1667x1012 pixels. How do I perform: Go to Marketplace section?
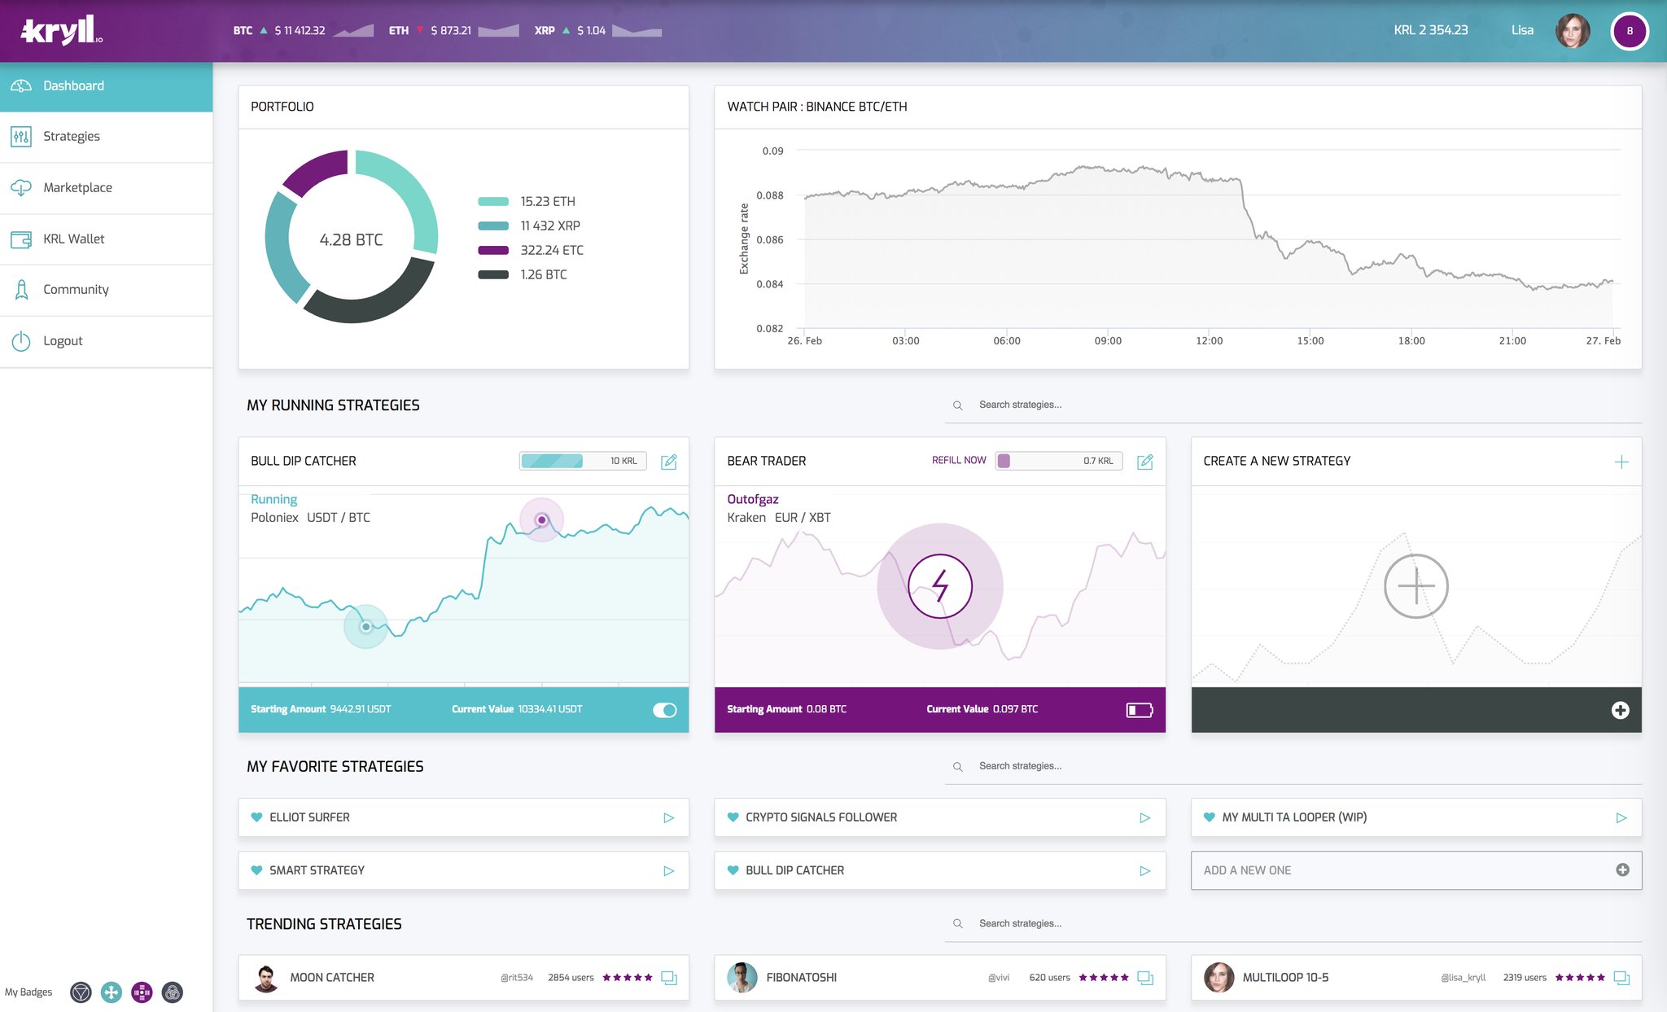click(x=106, y=187)
